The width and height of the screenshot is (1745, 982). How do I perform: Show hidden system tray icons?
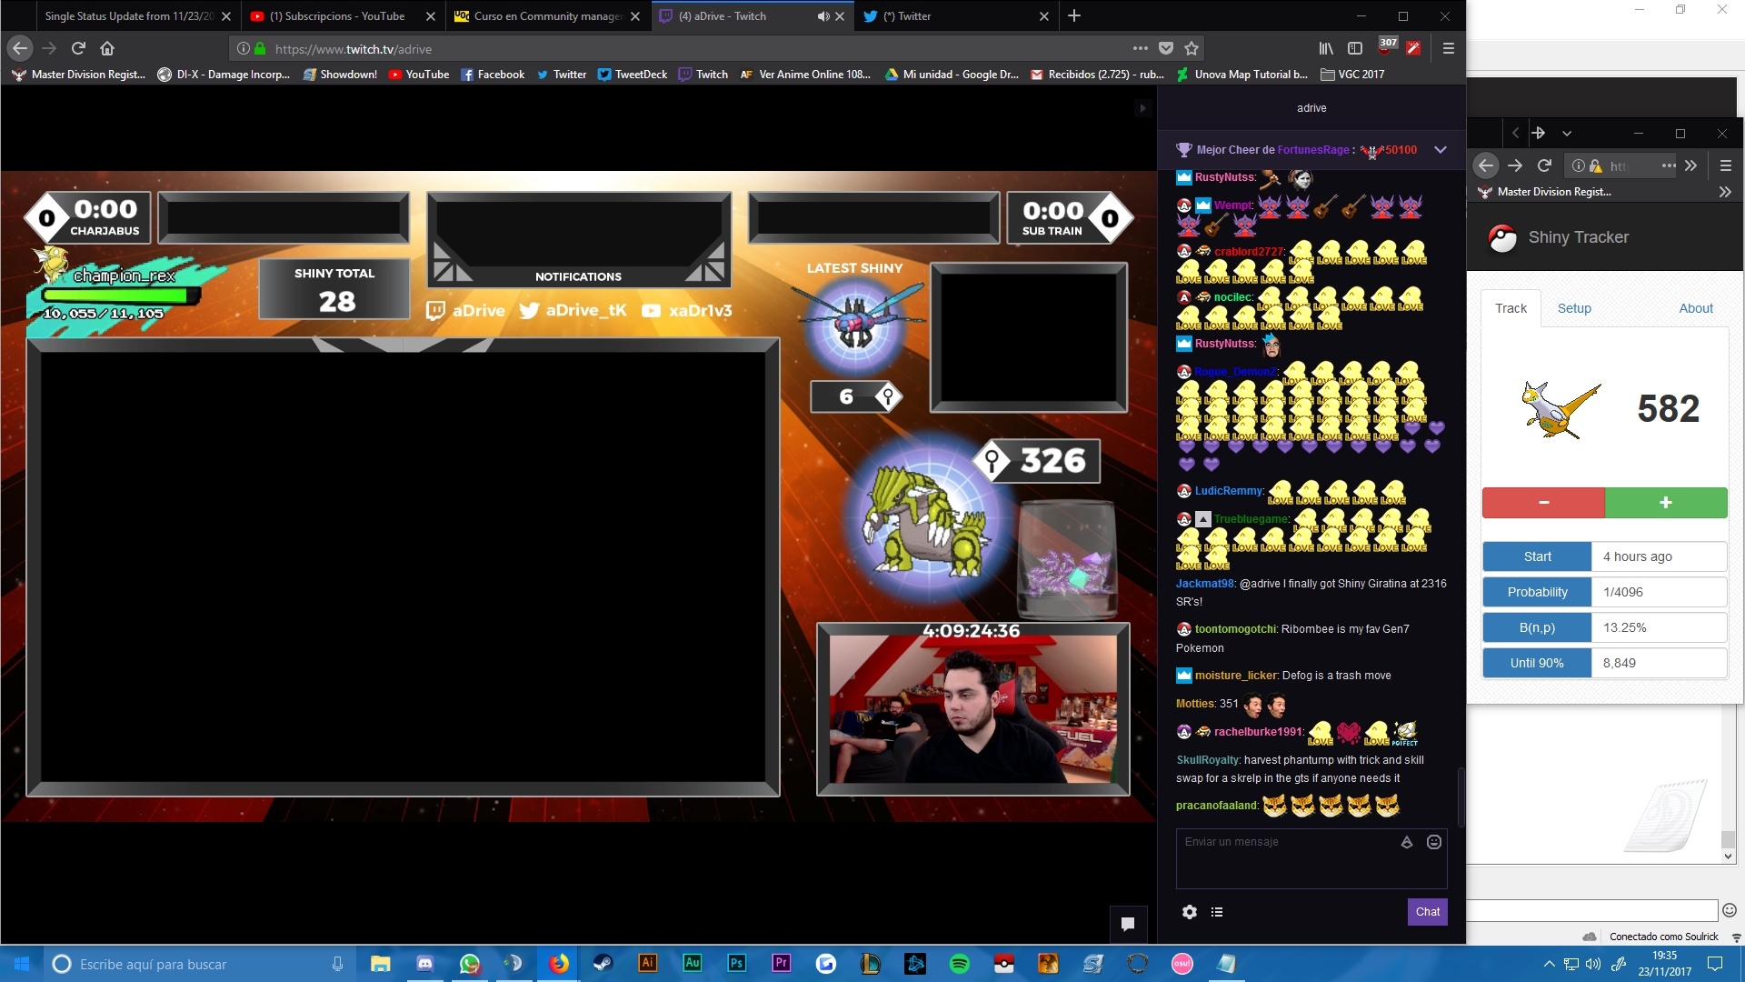1549,964
